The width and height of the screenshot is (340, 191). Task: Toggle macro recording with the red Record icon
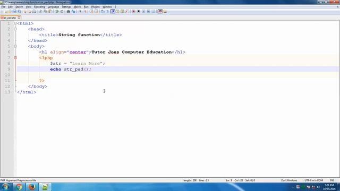coord(134,11)
